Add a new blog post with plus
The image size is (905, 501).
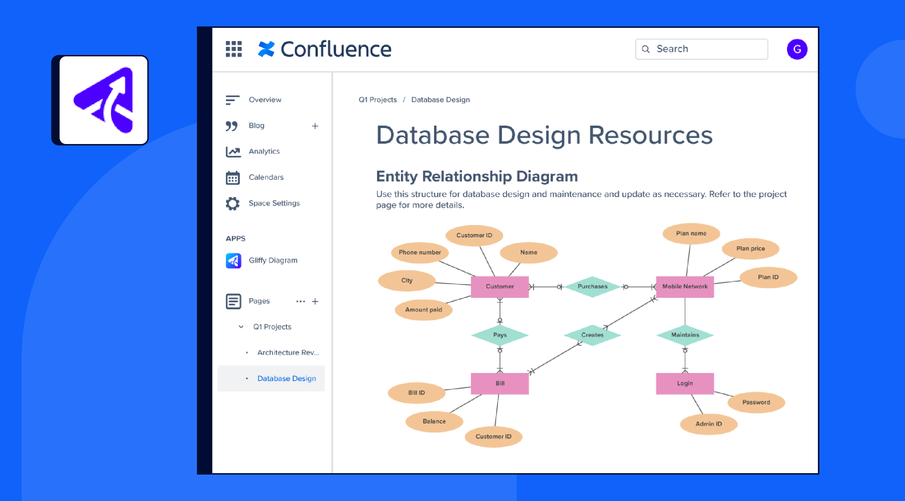tap(315, 126)
